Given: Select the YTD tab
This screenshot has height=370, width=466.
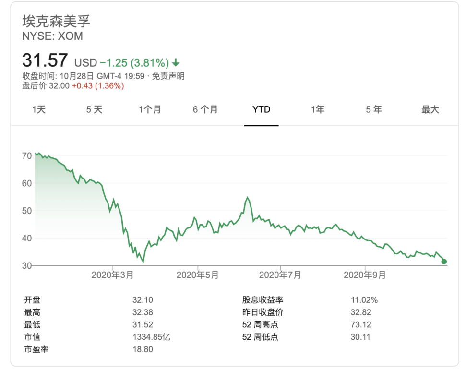Looking at the screenshot, I should pyautogui.click(x=262, y=110).
